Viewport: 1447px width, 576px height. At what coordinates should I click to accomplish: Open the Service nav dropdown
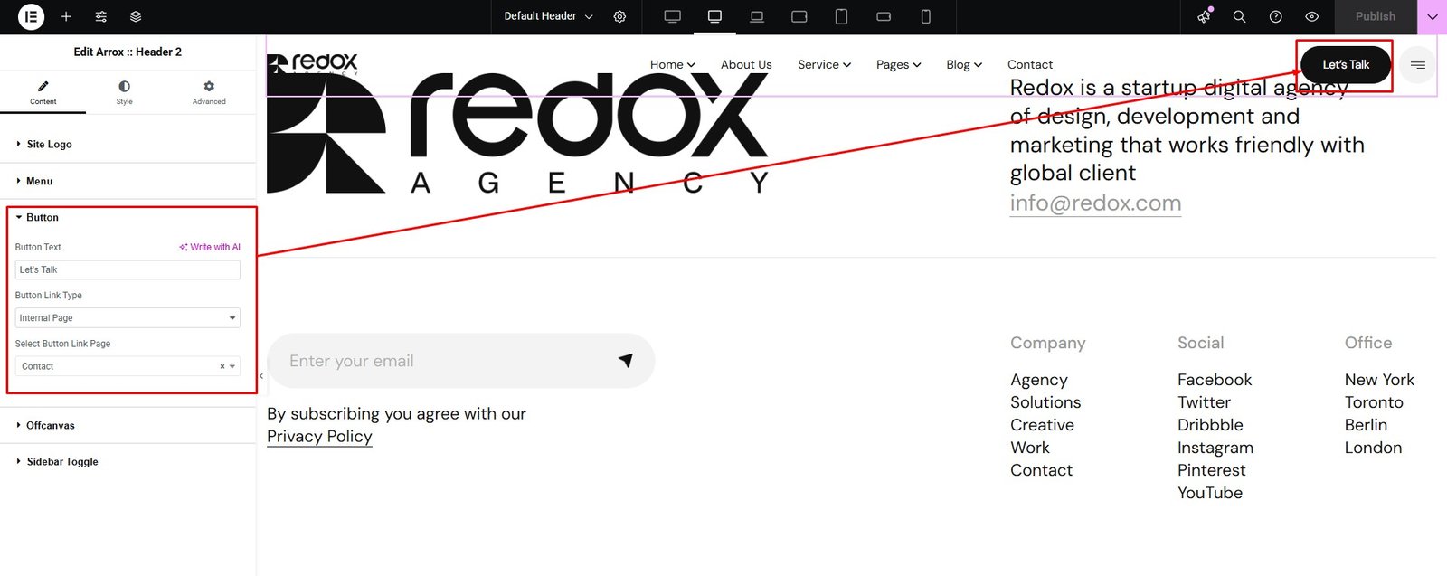point(824,64)
